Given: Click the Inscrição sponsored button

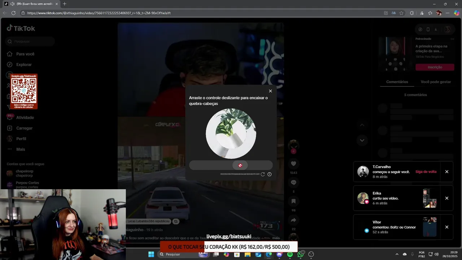Looking at the screenshot, I should tap(435, 67).
